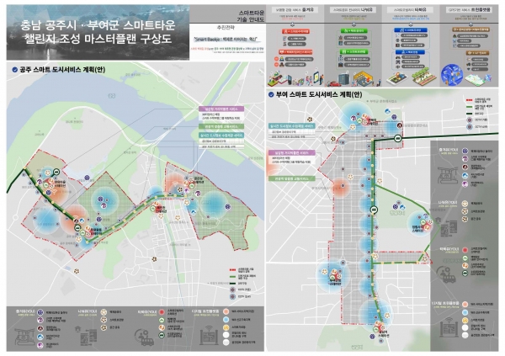Screen dimensions: 505x356
Task: Click the light-blue mountain icon in Buyeo 즐겨유 legend
Action: [465, 176]
